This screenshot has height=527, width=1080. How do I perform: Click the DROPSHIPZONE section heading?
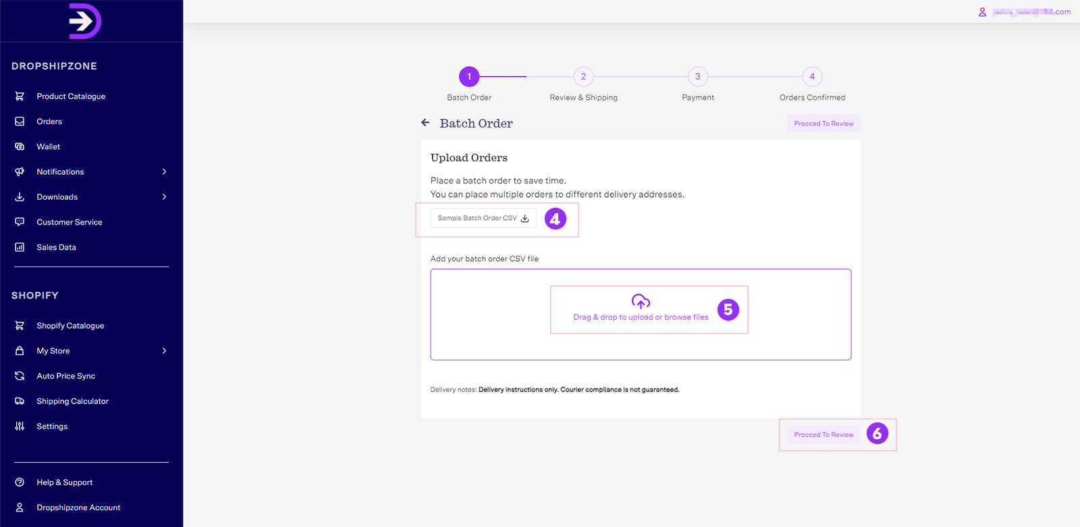point(54,66)
